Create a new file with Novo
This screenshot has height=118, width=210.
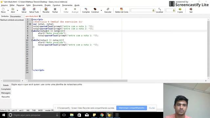(x=3, y=10)
